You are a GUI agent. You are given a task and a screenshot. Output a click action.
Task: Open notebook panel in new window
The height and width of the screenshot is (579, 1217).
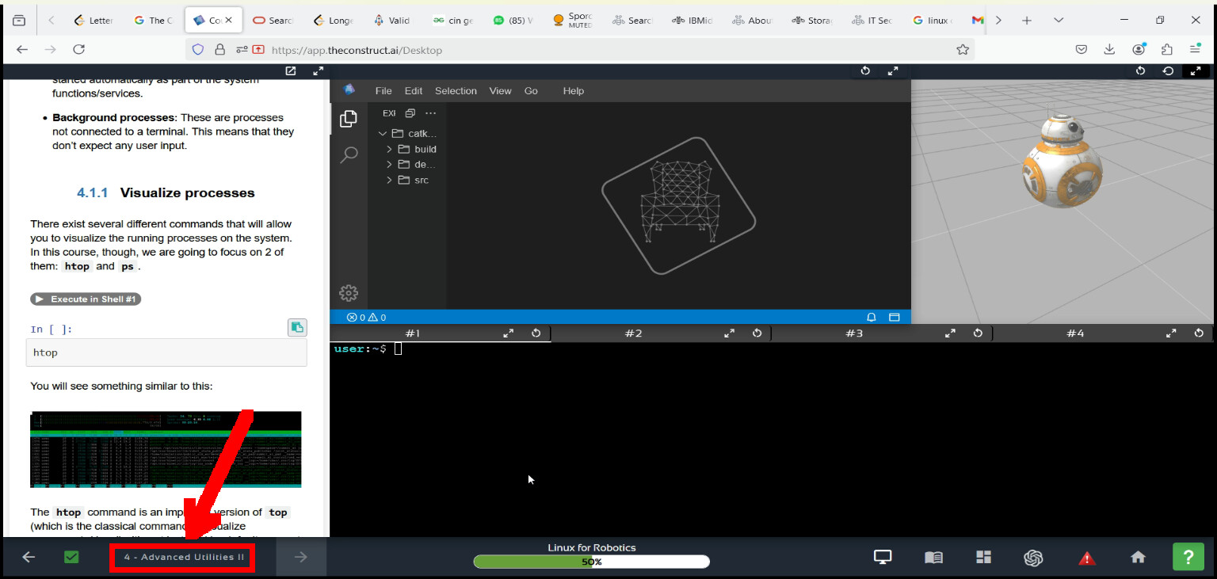coord(291,71)
